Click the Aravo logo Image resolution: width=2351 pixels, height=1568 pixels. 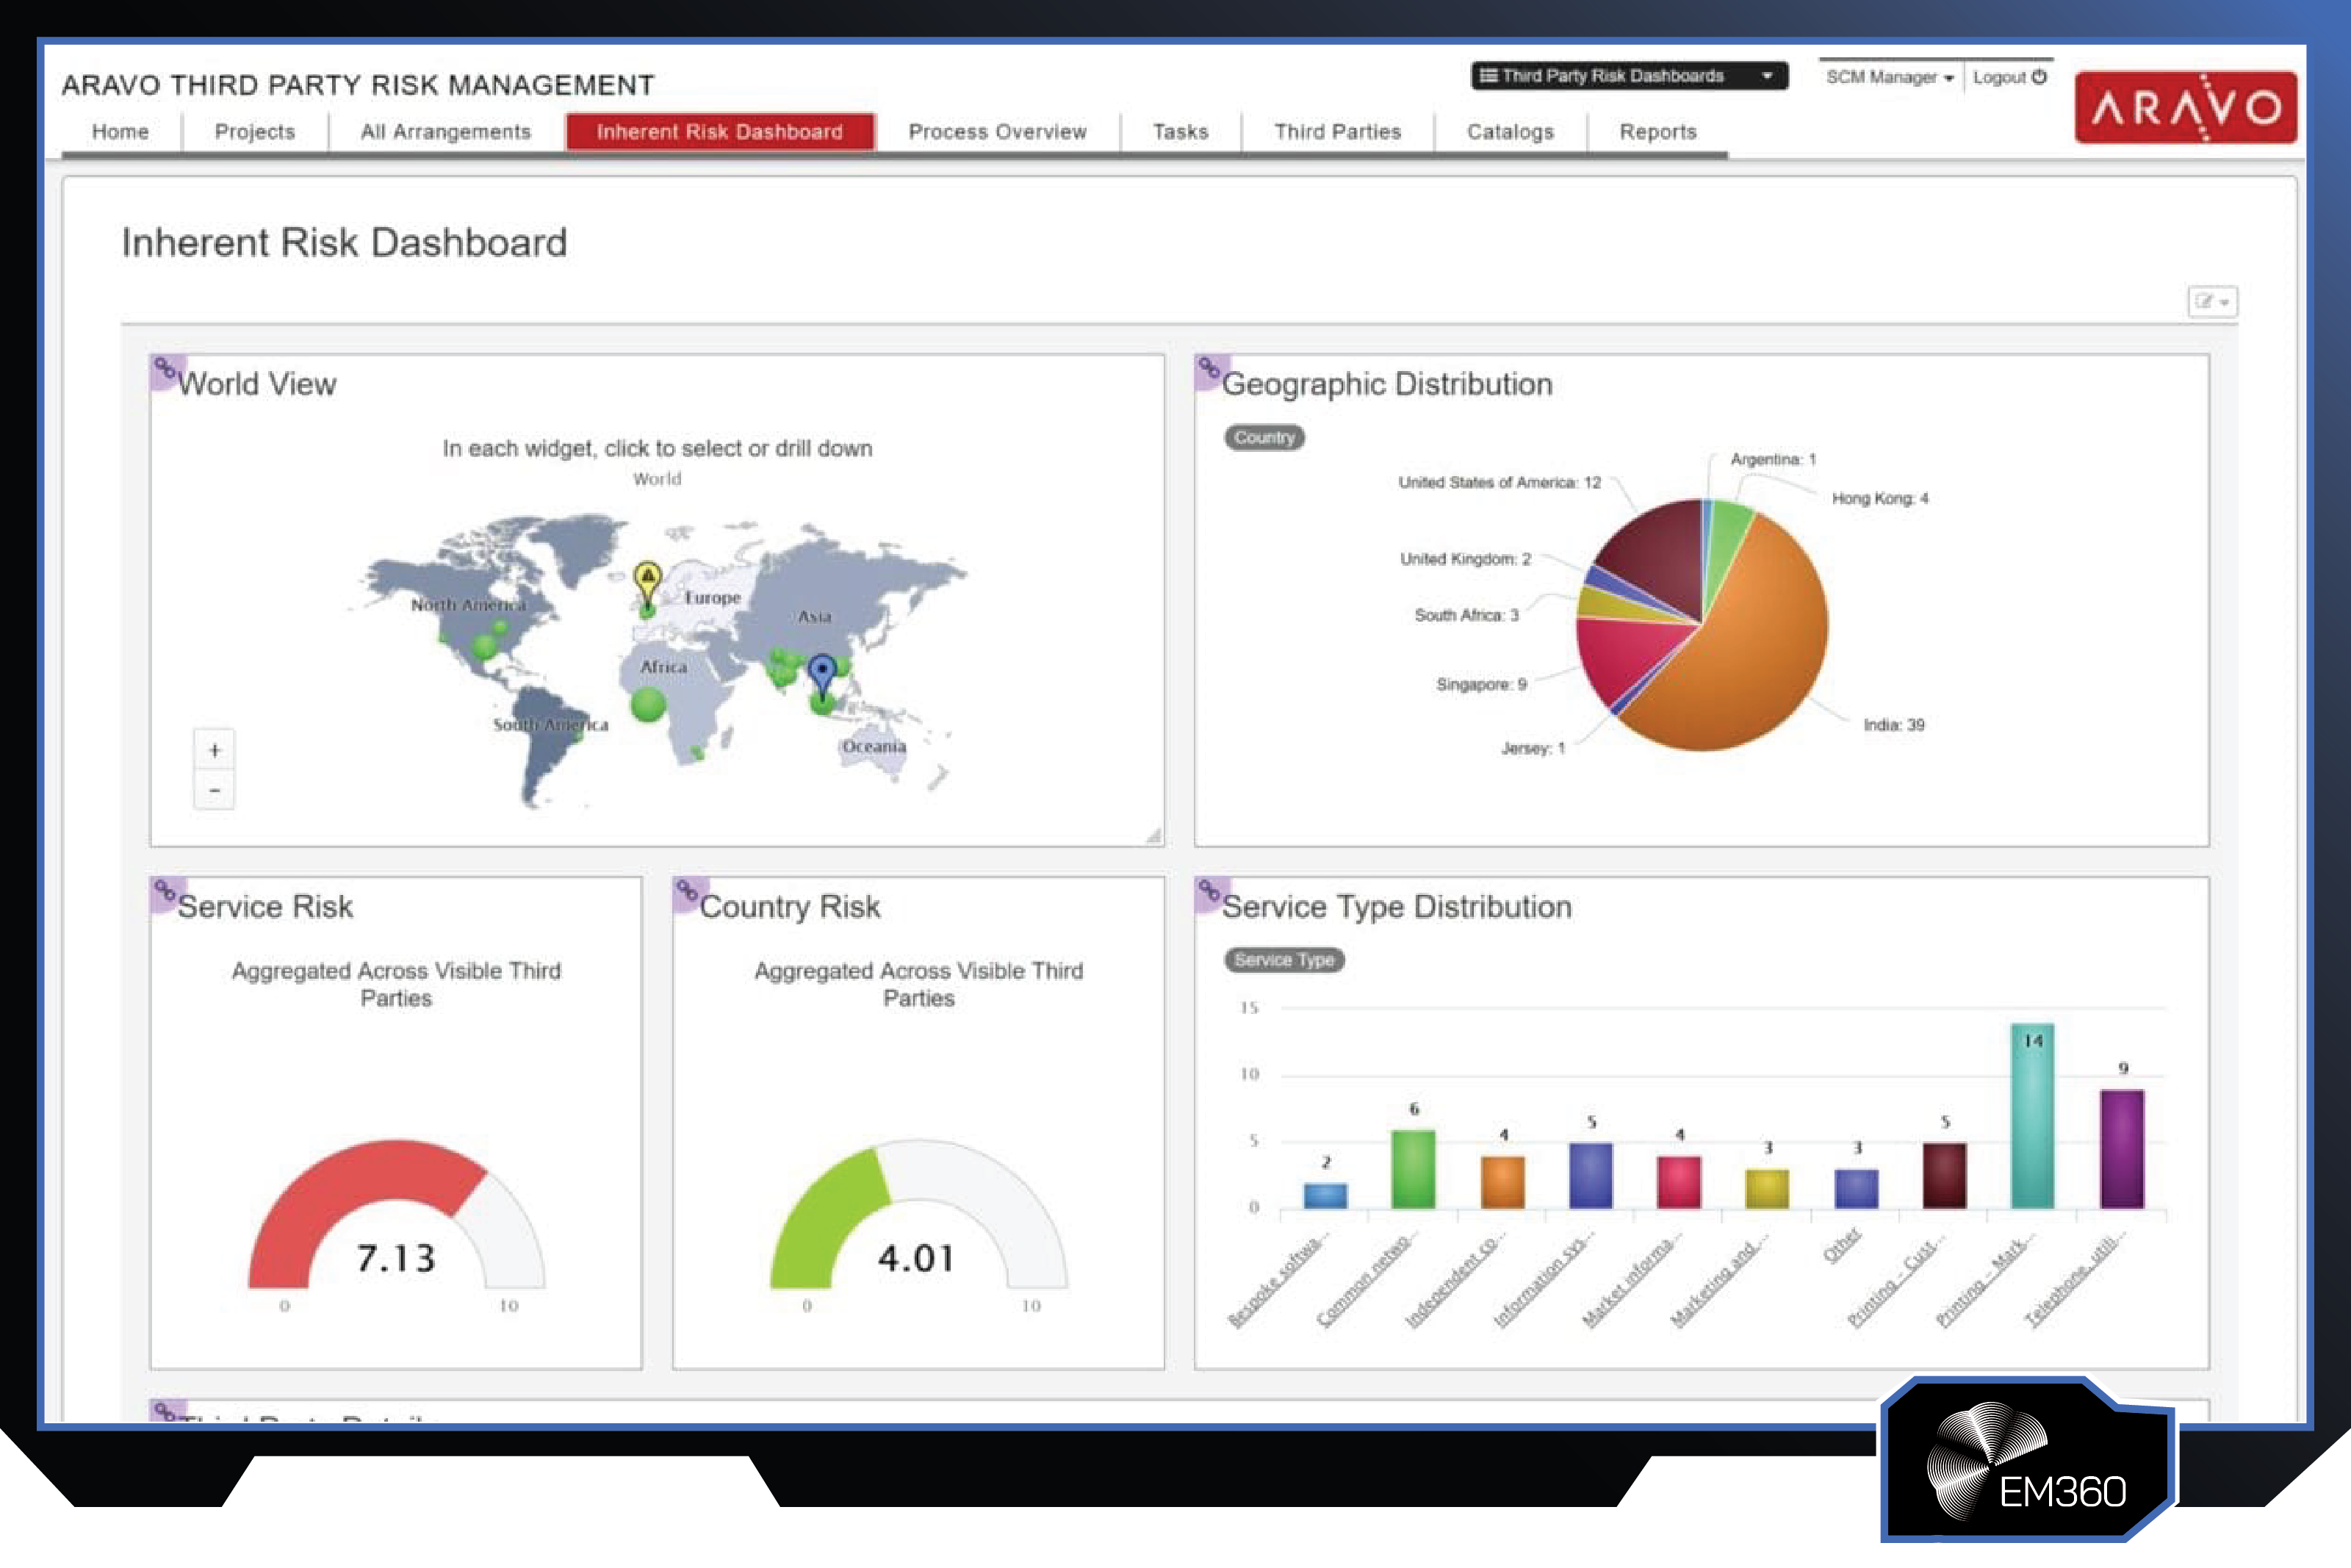click(2185, 107)
